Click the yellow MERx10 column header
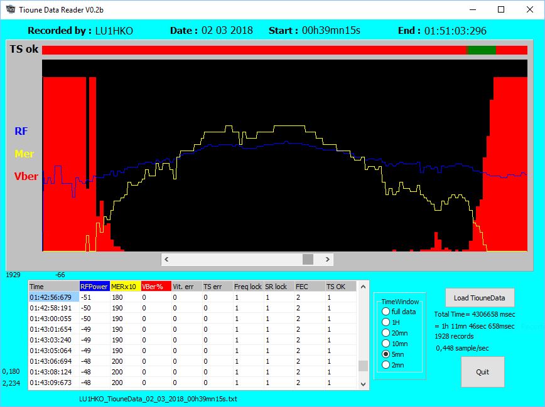Image resolution: width=545 pixels, height=407 pixels. tap(126, 287)
